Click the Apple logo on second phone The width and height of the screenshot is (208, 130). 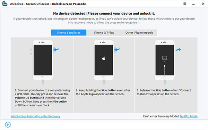(x=104, y=58)
